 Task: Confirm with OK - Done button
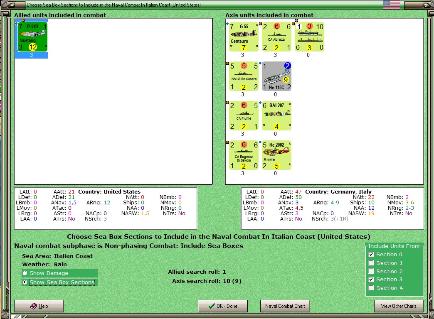pyautogui.click(x=223, y=306)
